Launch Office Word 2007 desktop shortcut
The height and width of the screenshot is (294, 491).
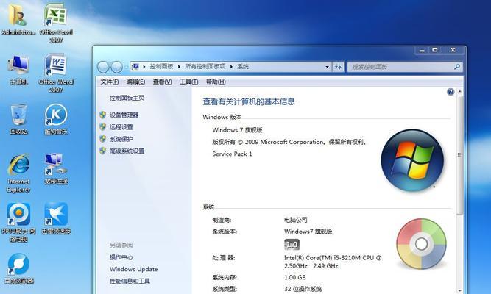56,73
